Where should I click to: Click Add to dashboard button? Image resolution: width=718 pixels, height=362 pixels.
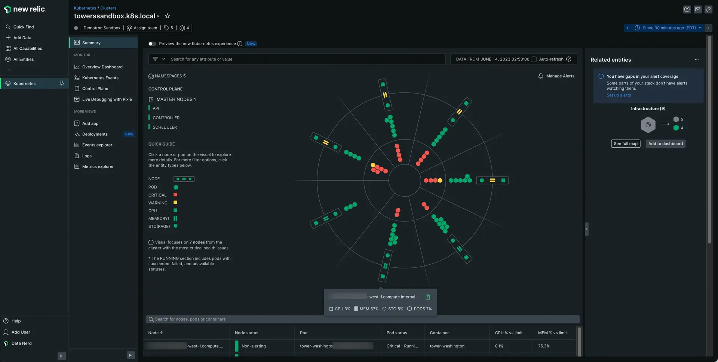[665, 144]
